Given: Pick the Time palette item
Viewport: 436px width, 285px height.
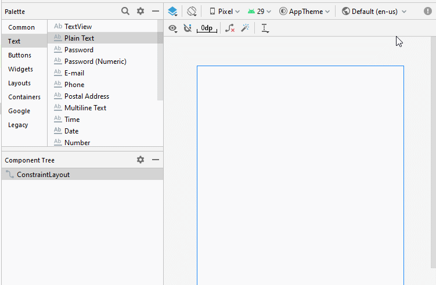Looking at the screenshot, I should [102, 120].
